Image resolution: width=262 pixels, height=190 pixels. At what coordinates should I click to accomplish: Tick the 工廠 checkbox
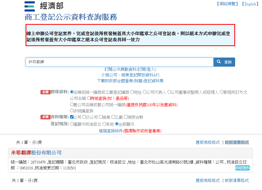tap(113, 117)
